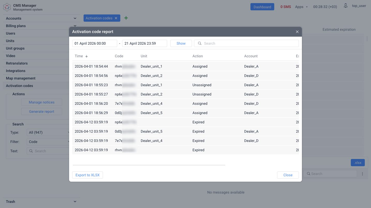This screenshot has height=208, width=371.
Task: Select row with time 2026-04-01 18:55:23
Action: [x=185, y=85]
